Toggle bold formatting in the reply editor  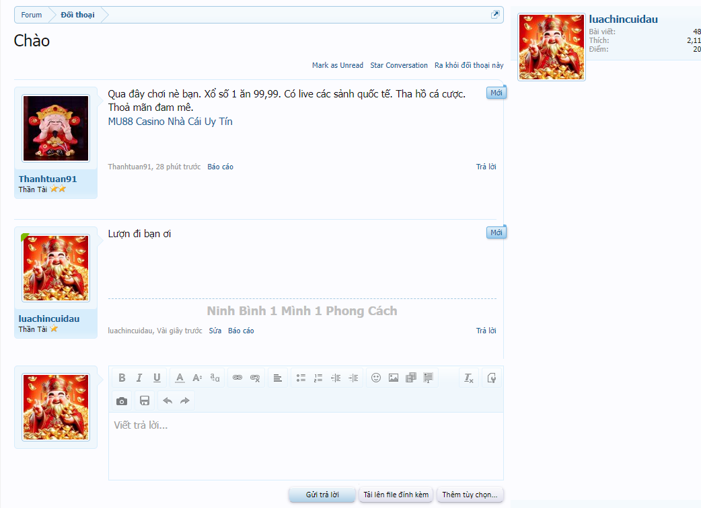pyautogui.click(x=122, y=378)
